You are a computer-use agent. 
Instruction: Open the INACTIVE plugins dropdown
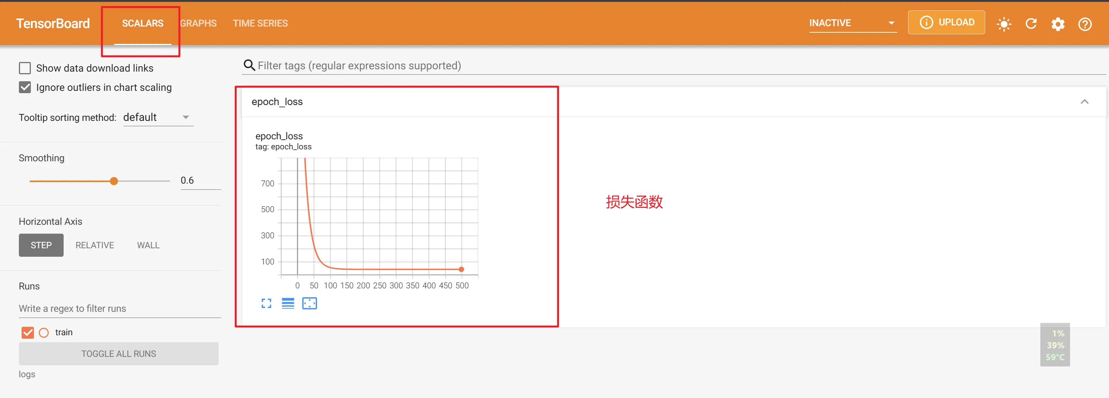tap(853, 23)
